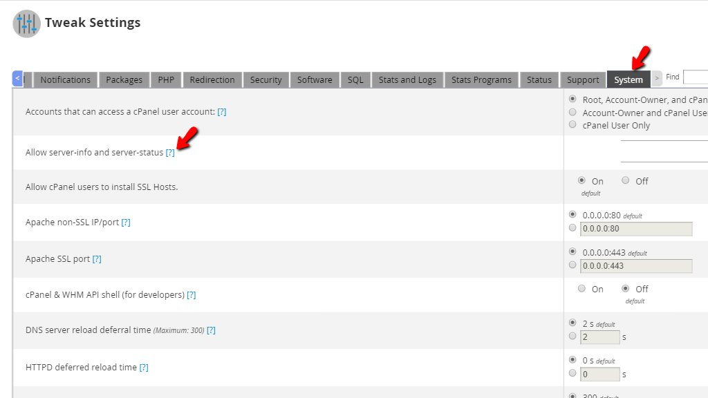Select the System tab

628,80
